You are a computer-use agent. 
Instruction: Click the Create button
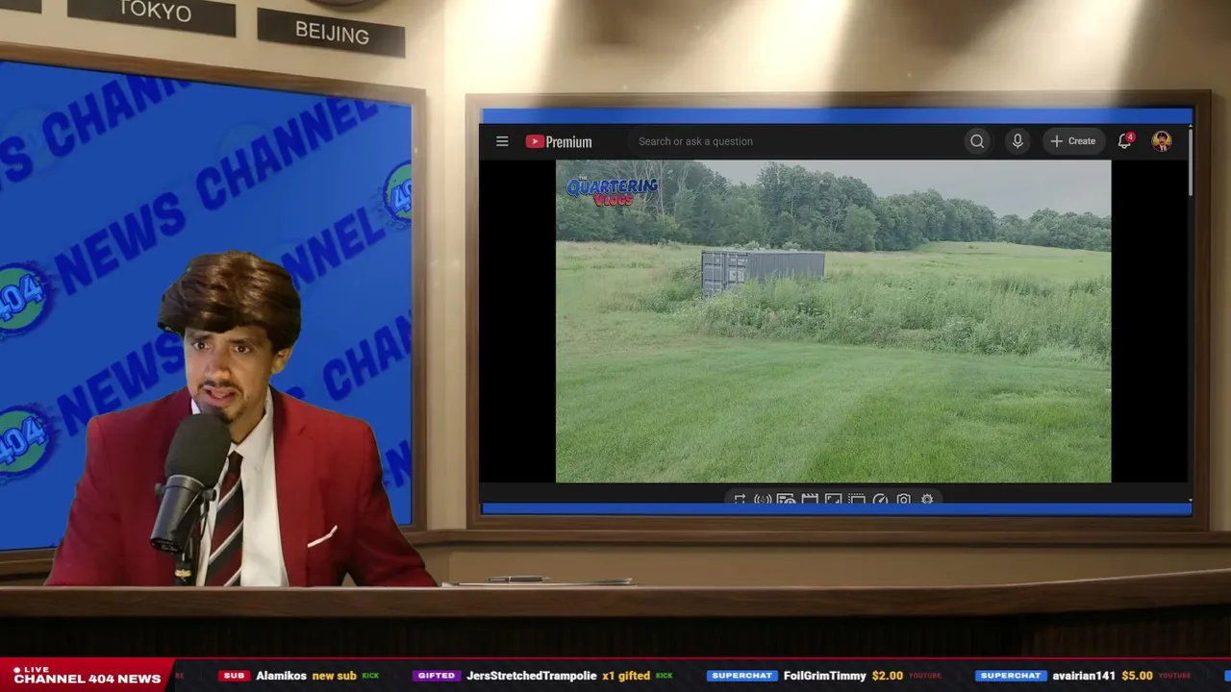[1073, 141]
